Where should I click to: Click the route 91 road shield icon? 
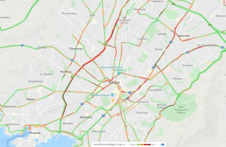[x=103, y=116]
